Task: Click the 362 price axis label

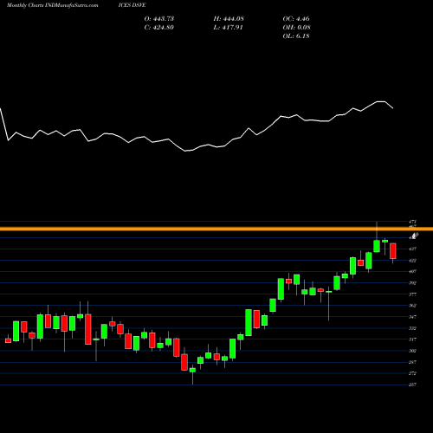Action: (x=412, y=306)
